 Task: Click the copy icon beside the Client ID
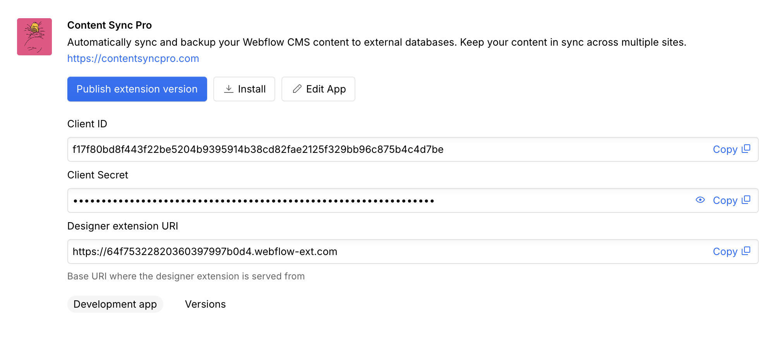[x=746, y=149]
